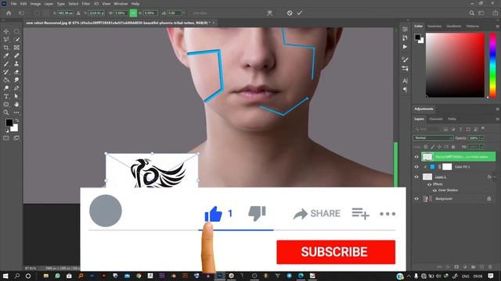Select the Hand tool

[x=16, y=105]
